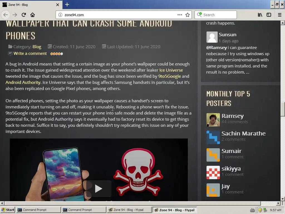Click Sachin Marathe's avatar icon
The image size is (285, 214).
(x=213, y=137)
